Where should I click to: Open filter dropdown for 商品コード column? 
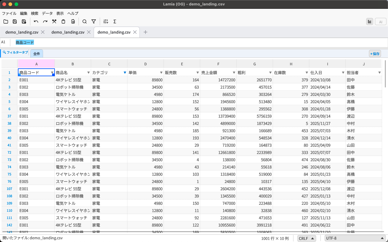pyautogui.click(x=52, y=73)
